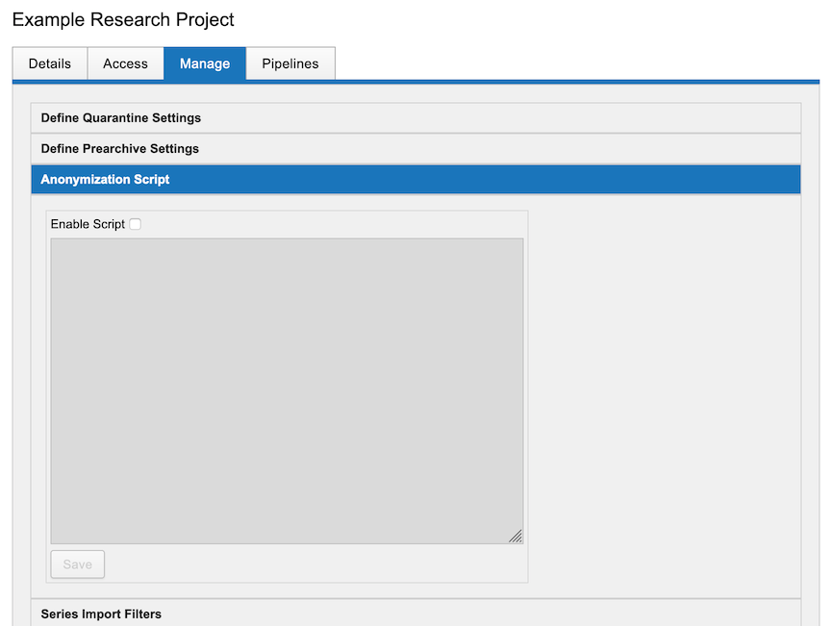Switch to the Details tab
This screenshot has height=626, width=831.
(x=50, y=63)
